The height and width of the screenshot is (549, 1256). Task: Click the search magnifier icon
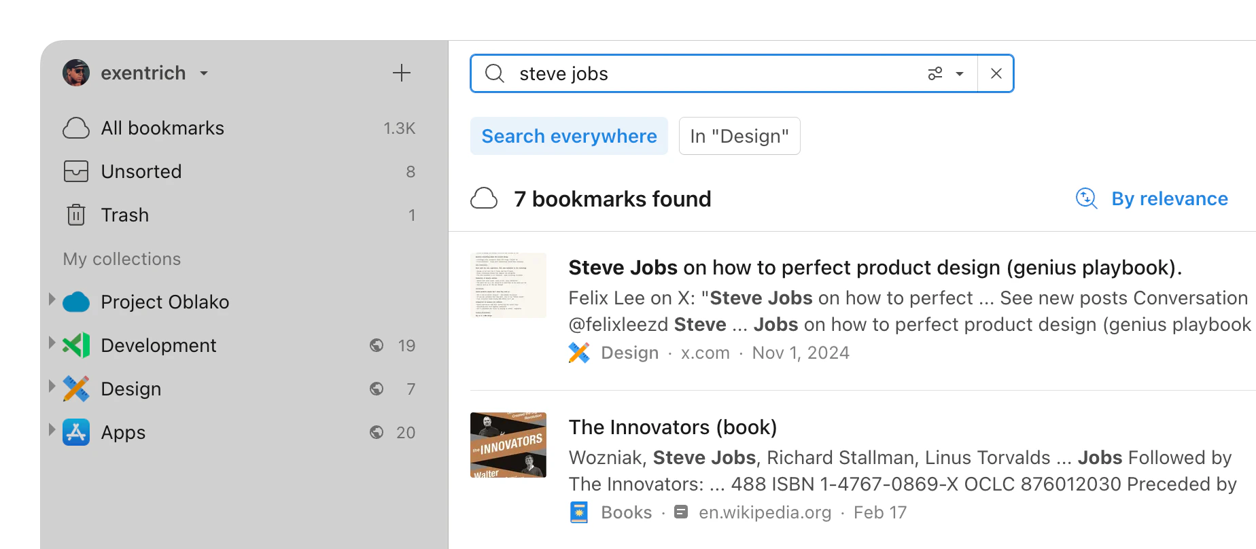(495, 73)
